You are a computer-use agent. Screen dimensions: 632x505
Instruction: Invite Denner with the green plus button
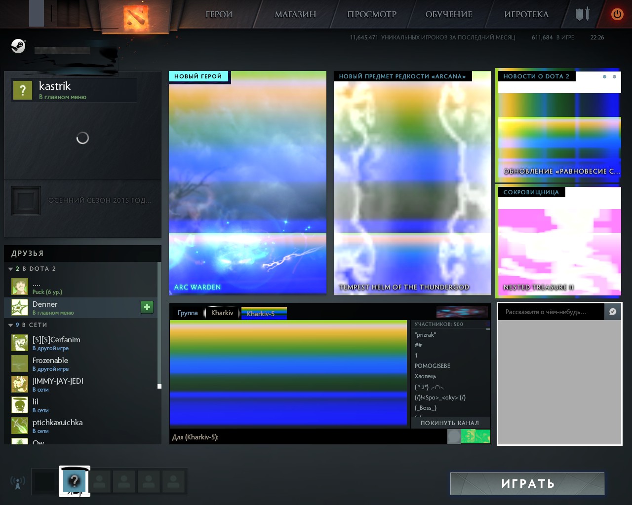tap(147, 307)
